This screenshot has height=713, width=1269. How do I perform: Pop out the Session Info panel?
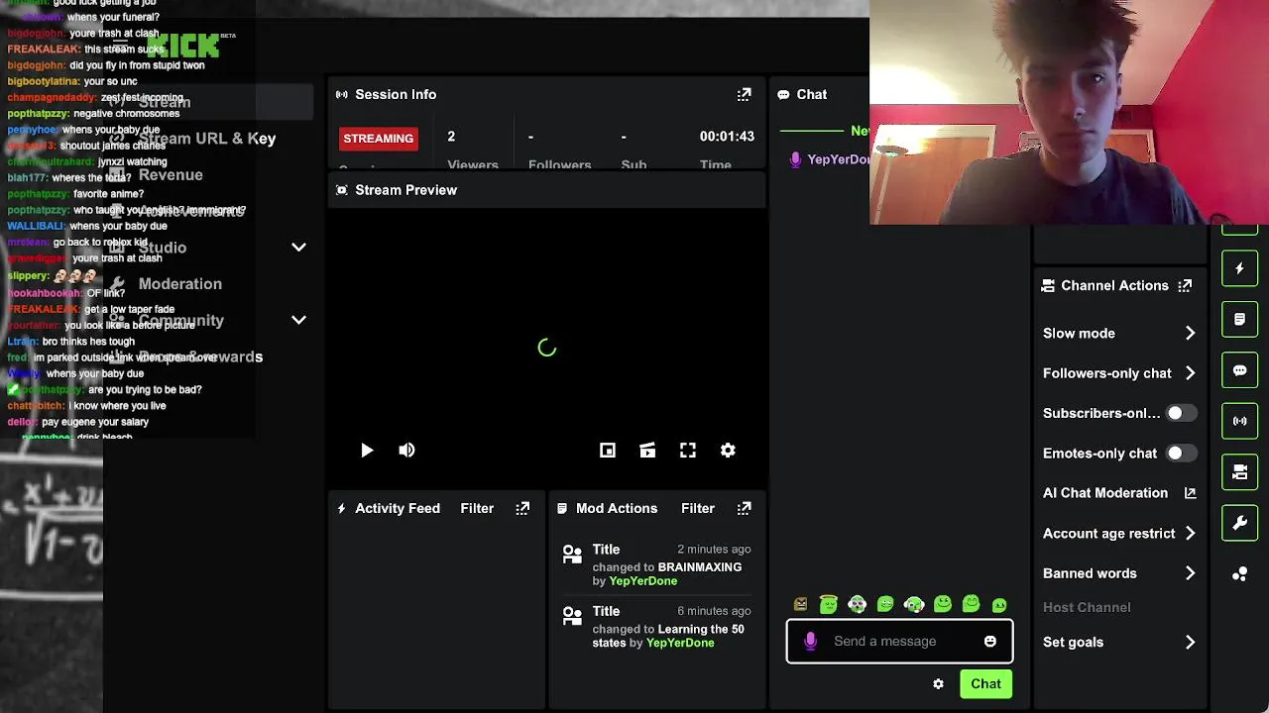744,94
